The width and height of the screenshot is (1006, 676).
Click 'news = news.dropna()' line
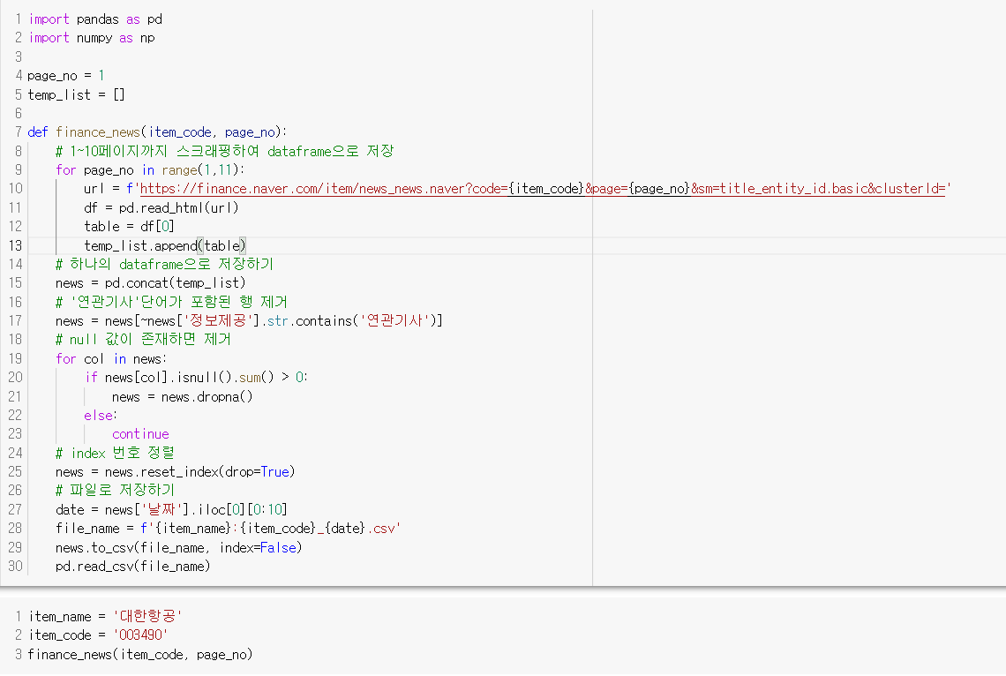coord(182,396)
